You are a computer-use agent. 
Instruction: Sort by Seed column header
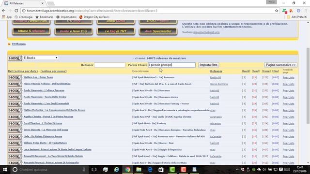256,71
